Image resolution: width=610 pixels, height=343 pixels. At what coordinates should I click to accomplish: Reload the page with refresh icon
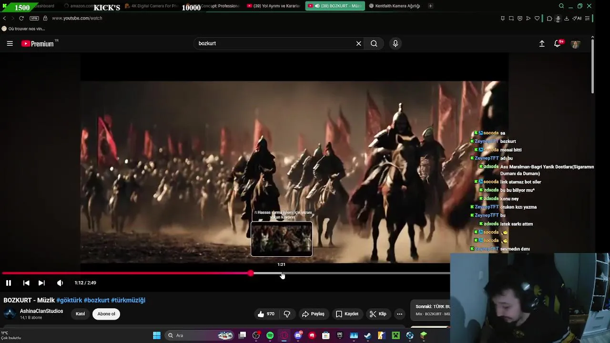tap(21, 18)
